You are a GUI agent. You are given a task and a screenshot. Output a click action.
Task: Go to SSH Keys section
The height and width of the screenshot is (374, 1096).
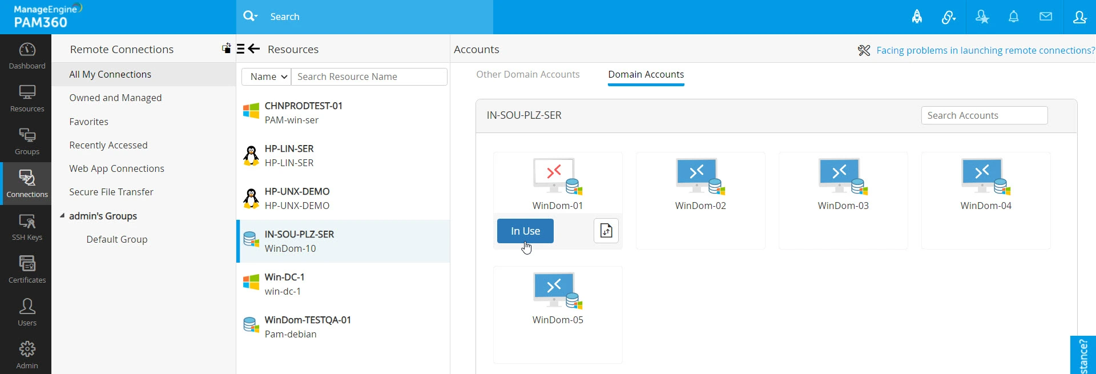[x=27, y=227]
